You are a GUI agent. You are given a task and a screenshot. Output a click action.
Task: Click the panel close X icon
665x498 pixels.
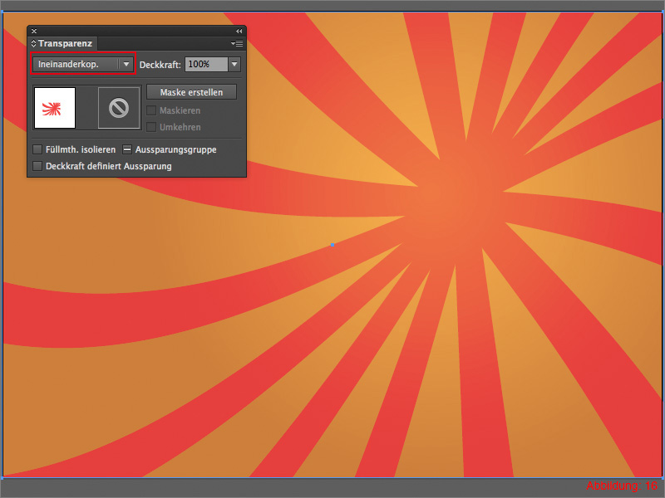34,30
